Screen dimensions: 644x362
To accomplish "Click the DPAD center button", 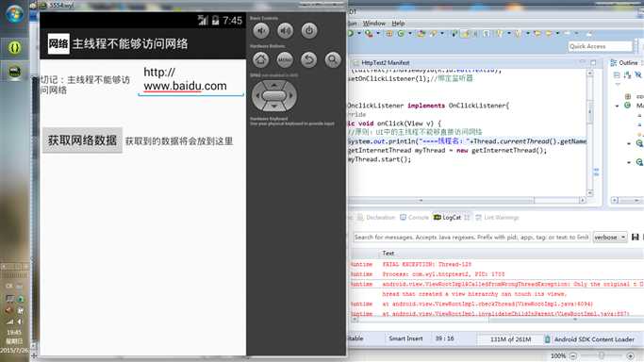I will tap(274, 95).
